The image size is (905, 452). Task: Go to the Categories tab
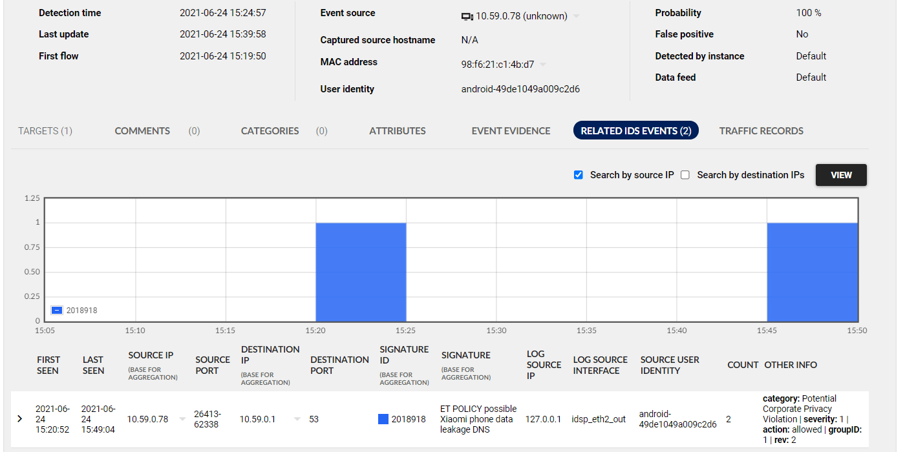click(x=270, y=131)
